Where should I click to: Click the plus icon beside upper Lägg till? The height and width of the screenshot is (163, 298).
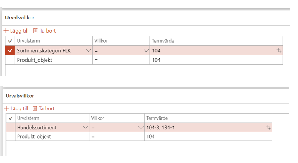6,31
